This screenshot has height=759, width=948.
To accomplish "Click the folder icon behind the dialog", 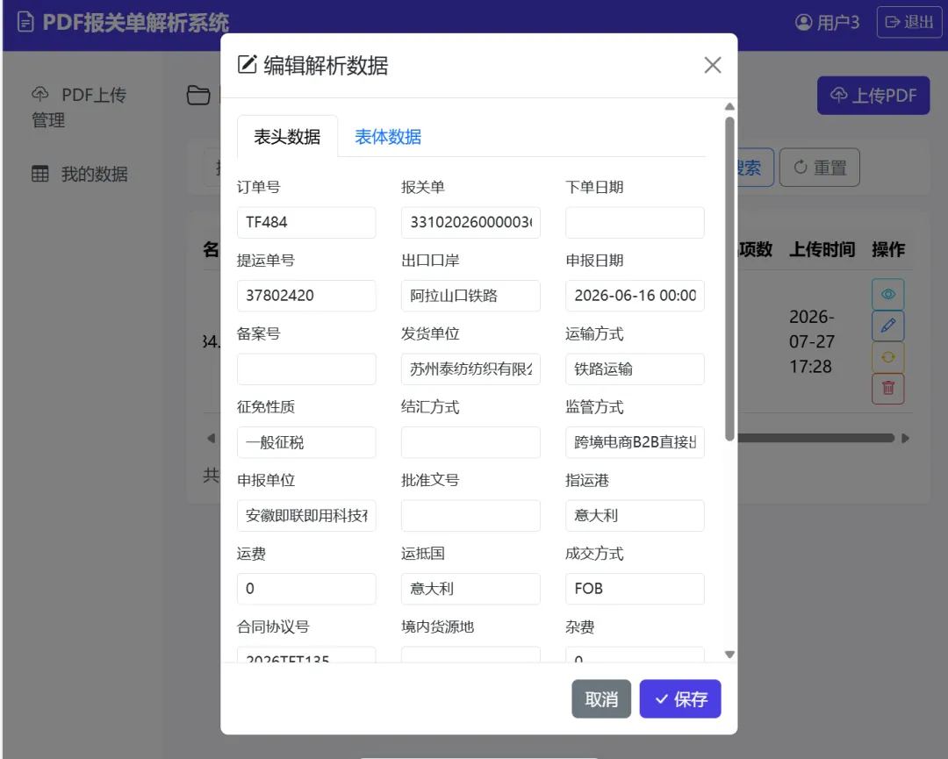I will [x=198, y=96].
